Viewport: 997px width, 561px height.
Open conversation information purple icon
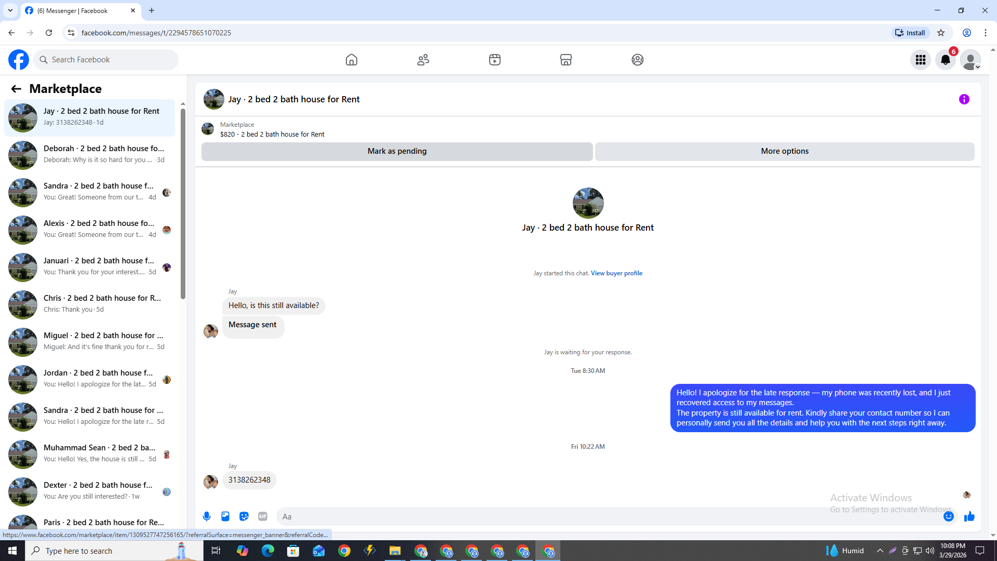pyautogui.click(x=964, y=99)
